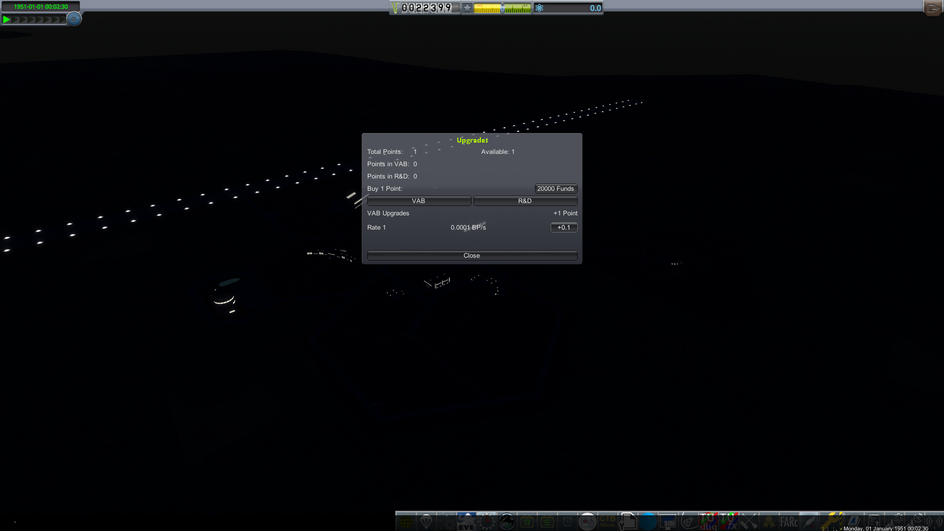Click the science atom icon
944x531 pixels.
[539, 8]
